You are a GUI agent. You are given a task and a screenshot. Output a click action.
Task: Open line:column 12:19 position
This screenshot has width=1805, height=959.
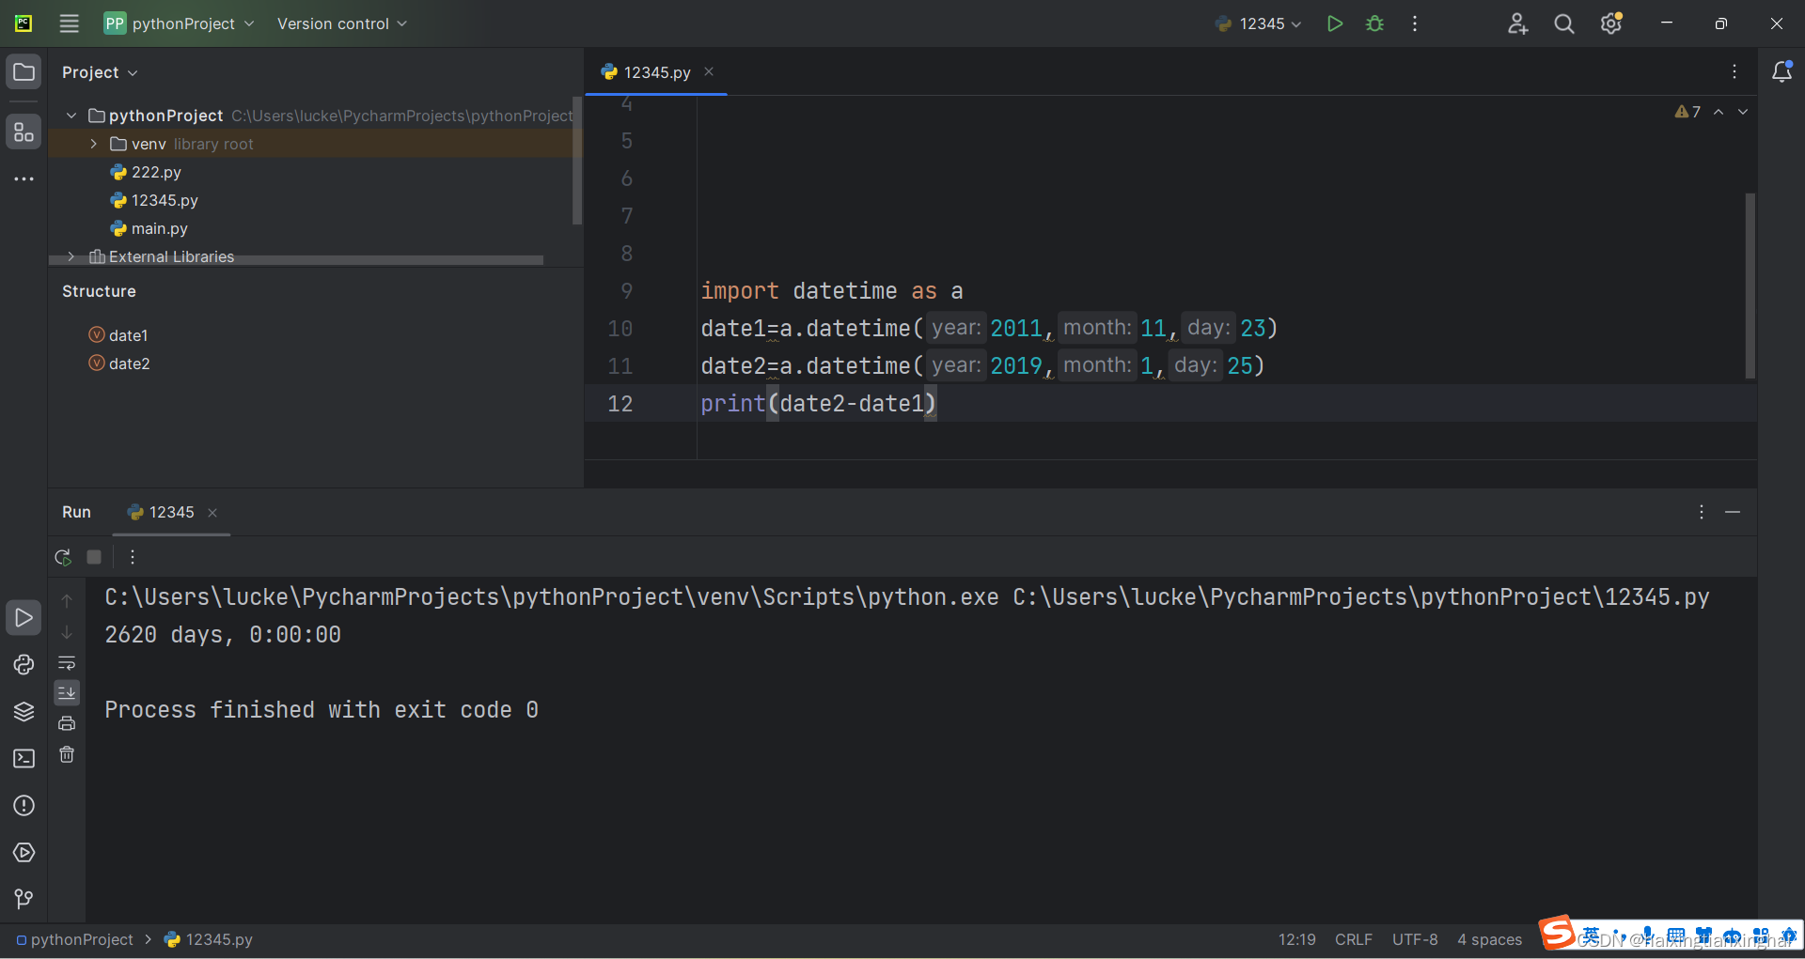point(1296,939)
